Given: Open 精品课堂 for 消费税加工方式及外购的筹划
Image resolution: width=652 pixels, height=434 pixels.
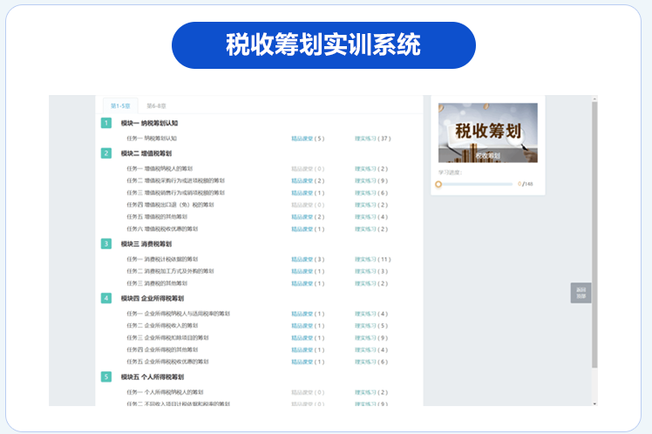Looking at the screenshot, I should click(x=308, y=271).
